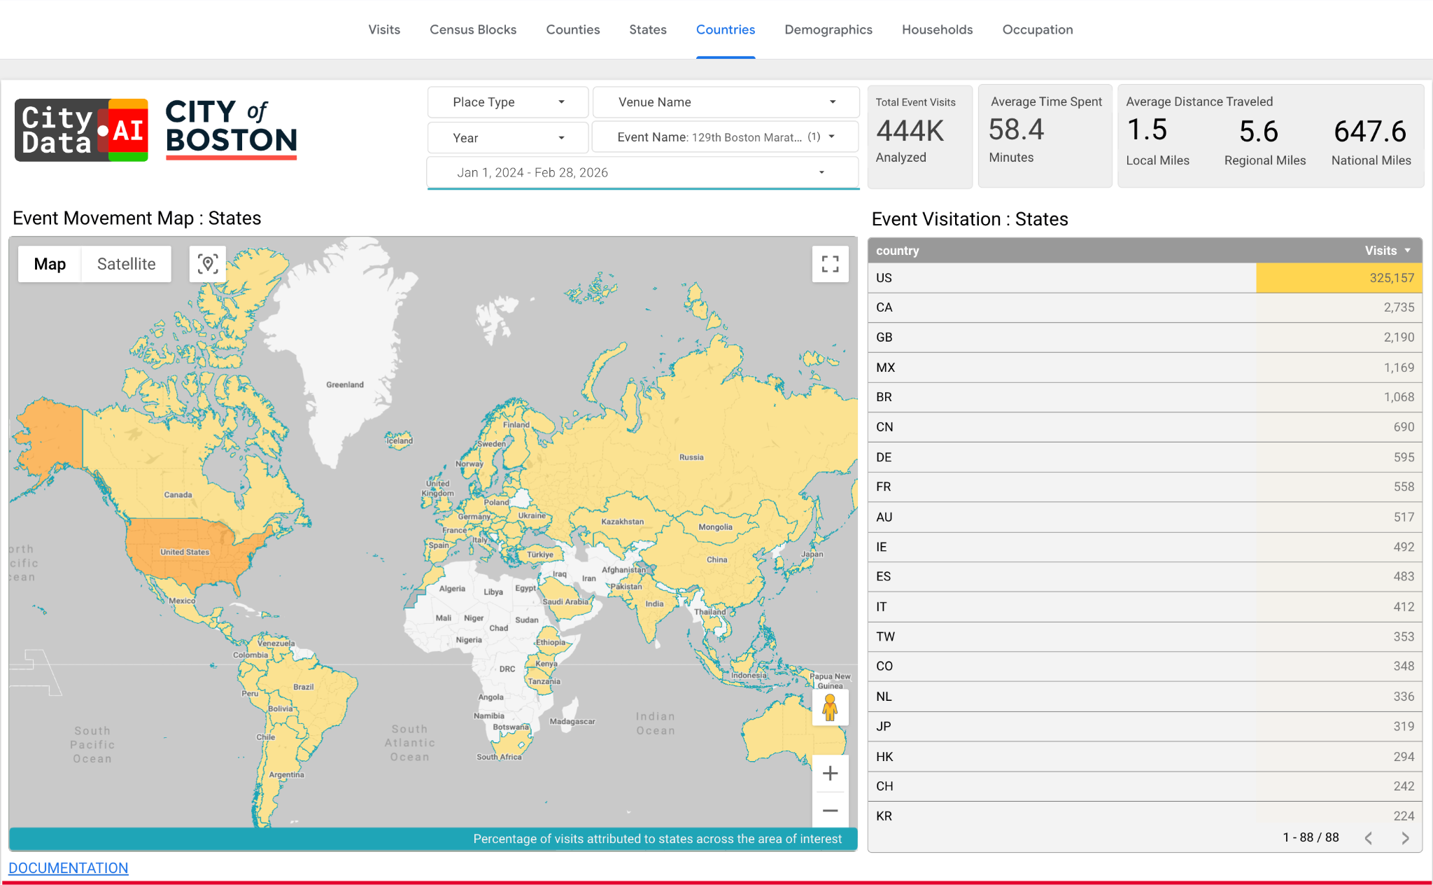
Task: Go to next table page
Action: pos(1405,838)
